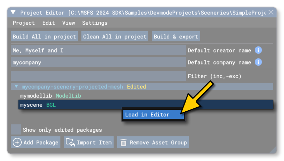Enable Show only edited packages checkbox
This screenshot has width=284, height=161.
[16, 129]
